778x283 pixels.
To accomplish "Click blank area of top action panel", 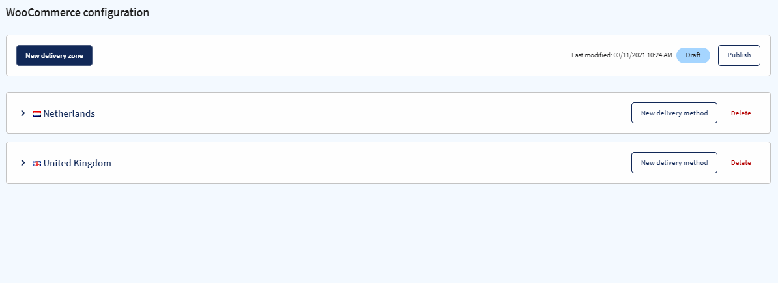I will [328, 55].
